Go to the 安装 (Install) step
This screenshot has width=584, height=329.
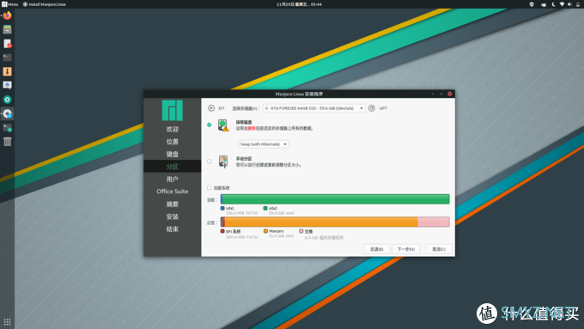pyautogui.click(x=173, y=216)
